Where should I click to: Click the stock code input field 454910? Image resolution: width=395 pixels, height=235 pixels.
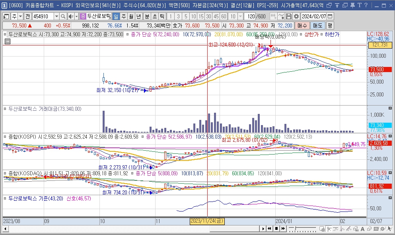point(43,16)
